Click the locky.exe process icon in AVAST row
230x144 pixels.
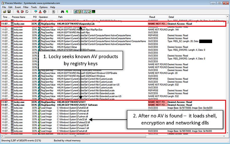(12, 105)
